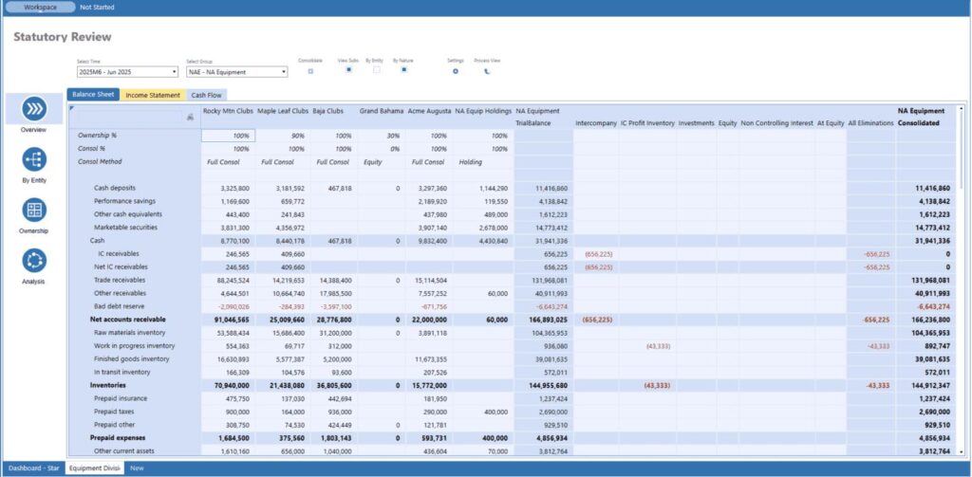Click the Statutory Review page title
Image resolution: width=972 pixels, height=477 pixels.
click(x=63, y=37)
